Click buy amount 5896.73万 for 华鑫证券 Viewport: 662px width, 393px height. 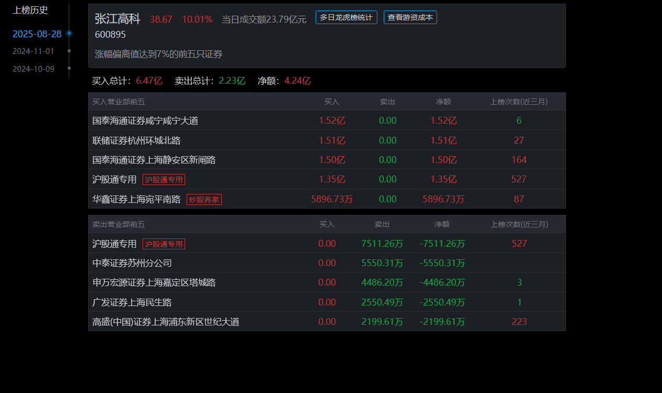332,199
